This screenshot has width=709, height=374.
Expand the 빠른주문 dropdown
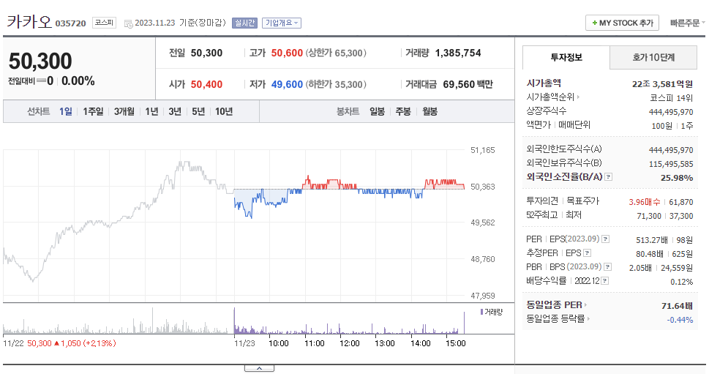tap(687, 23)
